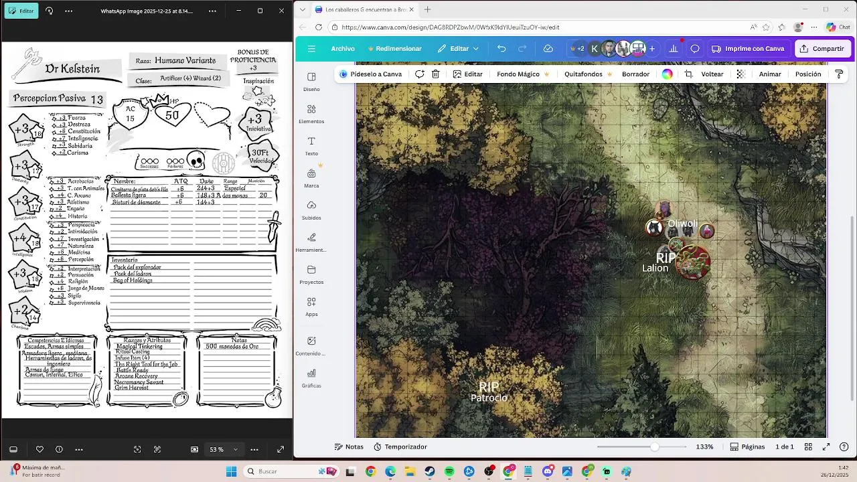Click the browser address bar URL

point(450,27)
